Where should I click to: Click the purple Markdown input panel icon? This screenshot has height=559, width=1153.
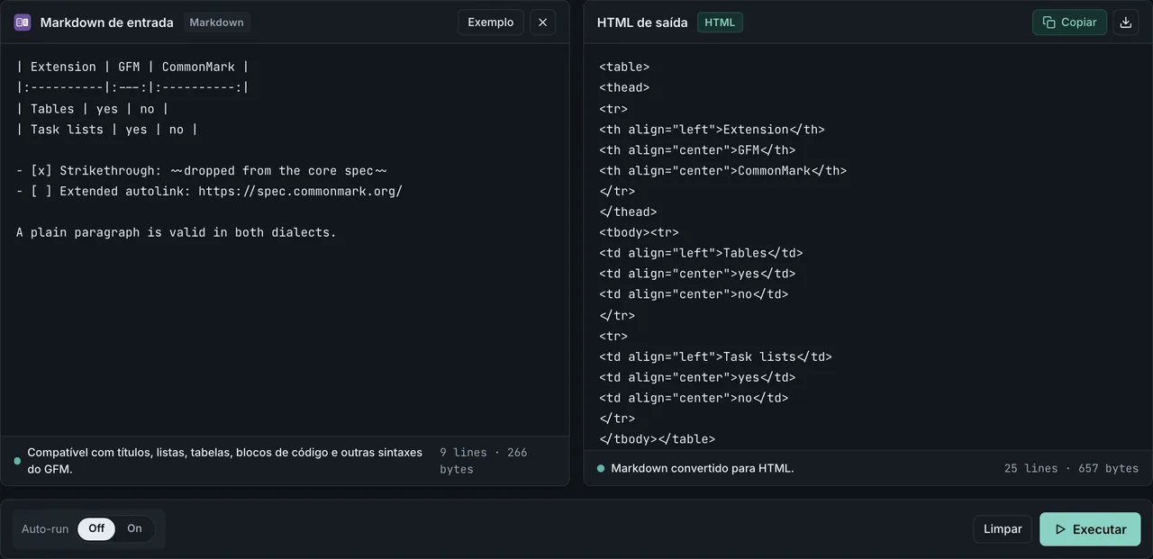click(23, 23)
